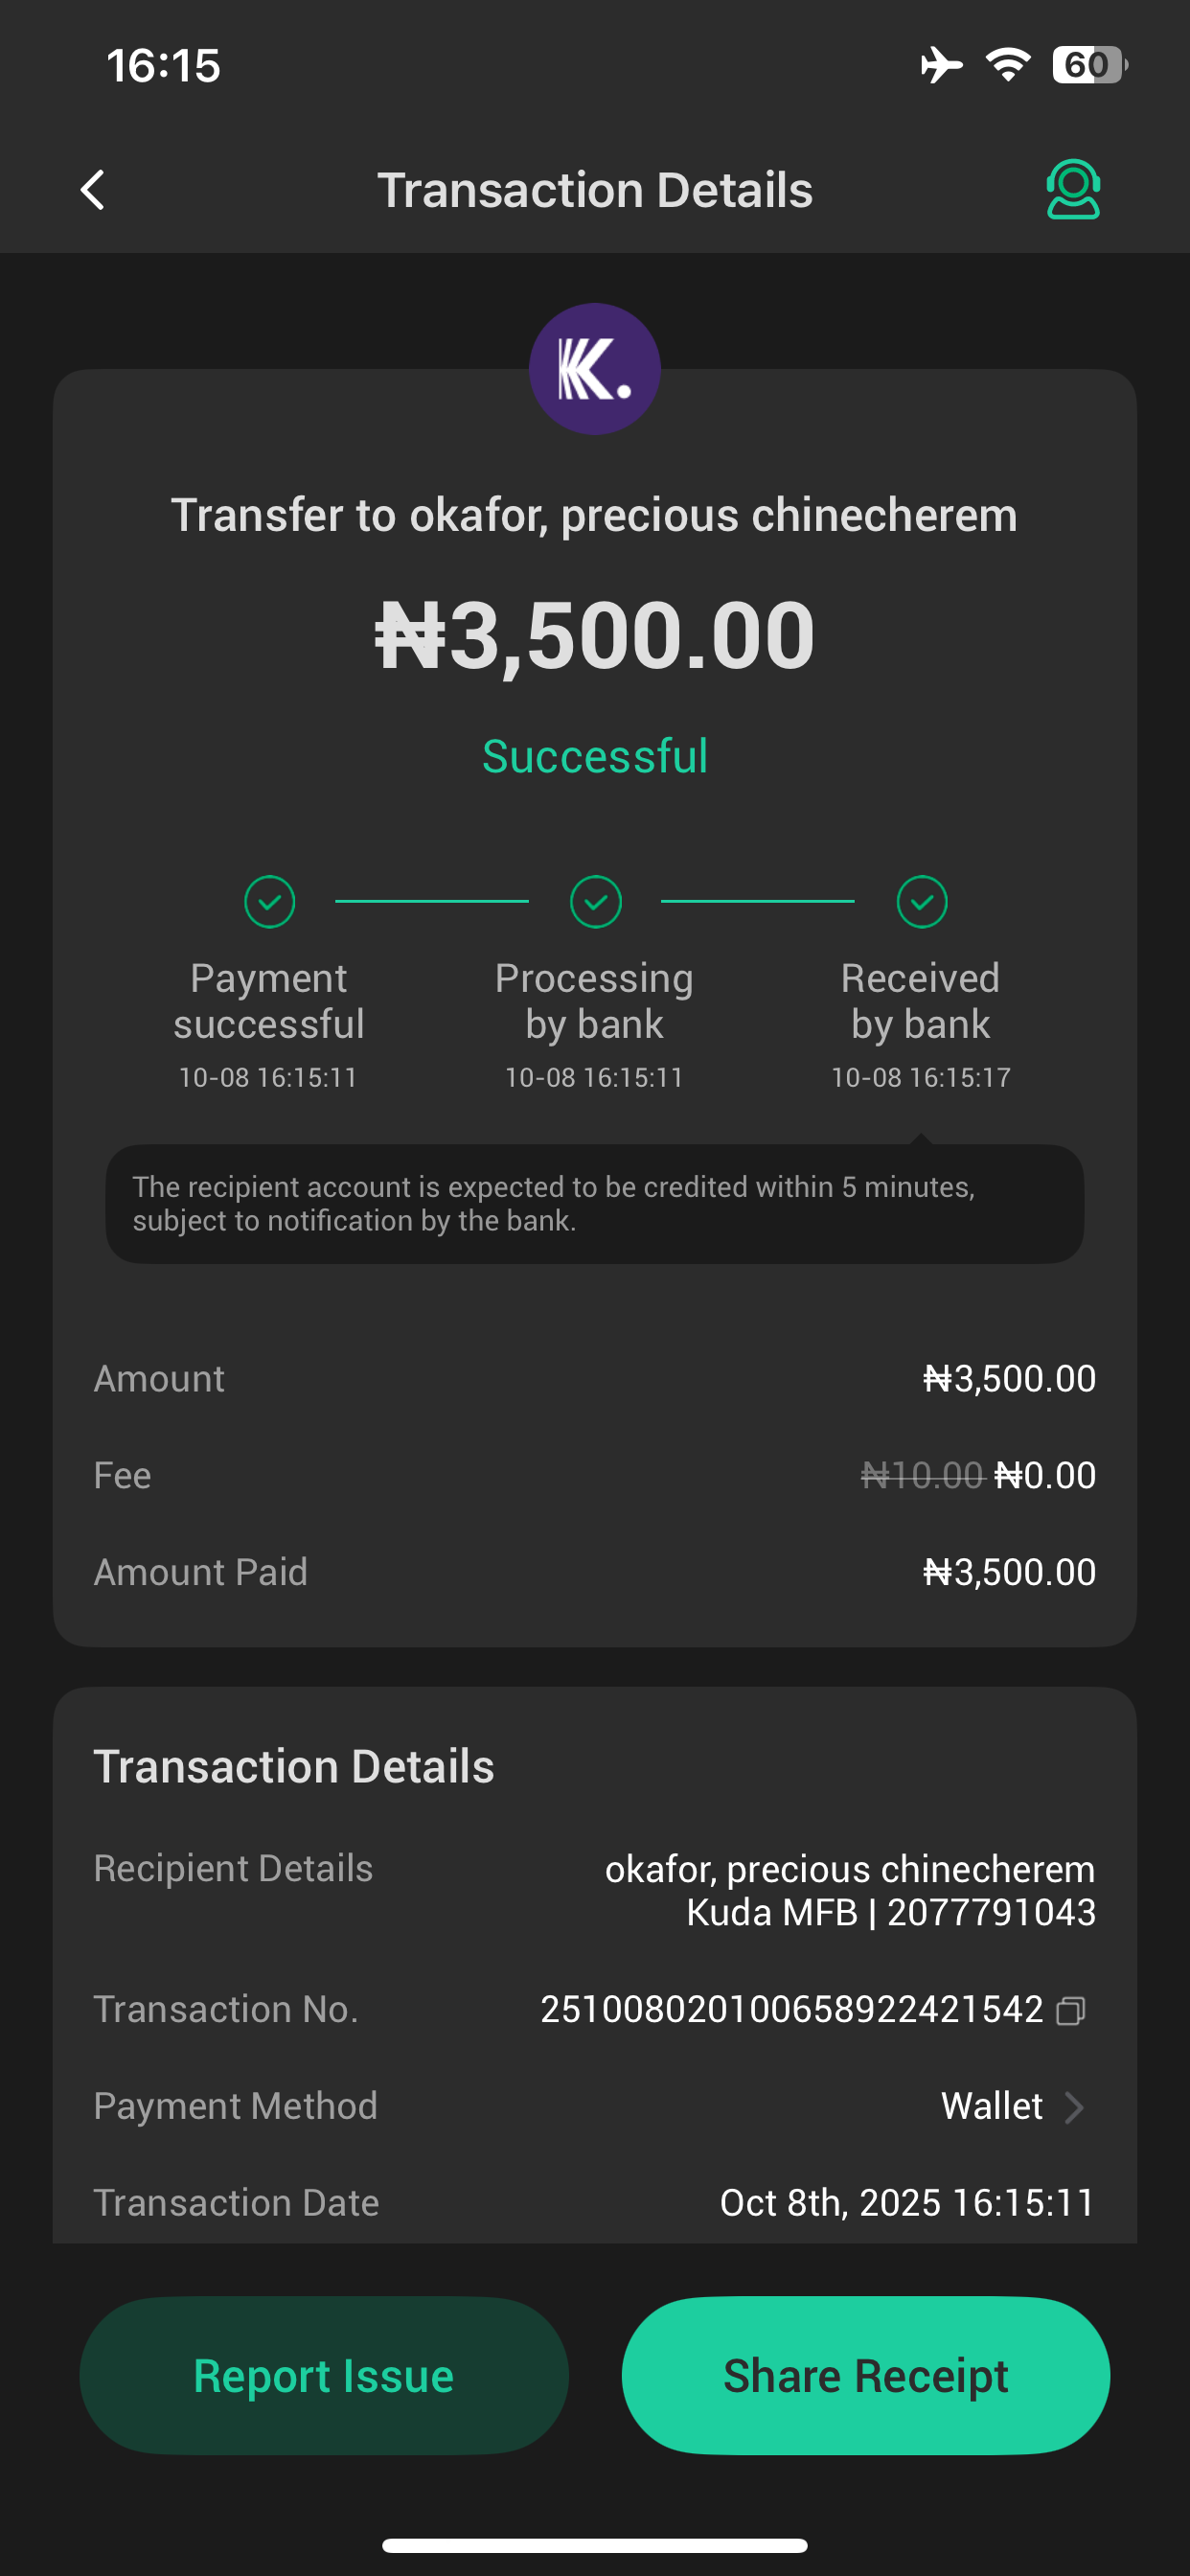Tap the Processing by bank checkmark
The image size is (1190, 2576).
click(595, 902)
